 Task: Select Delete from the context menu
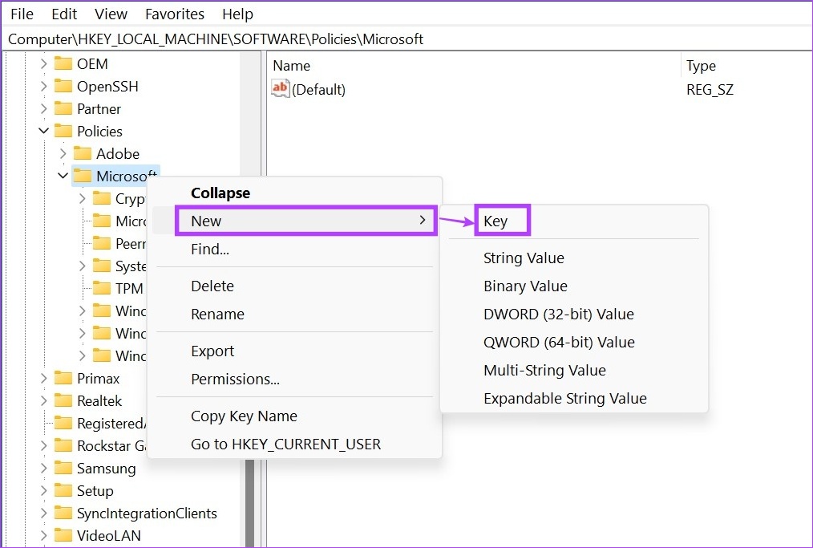coord(212,286)
